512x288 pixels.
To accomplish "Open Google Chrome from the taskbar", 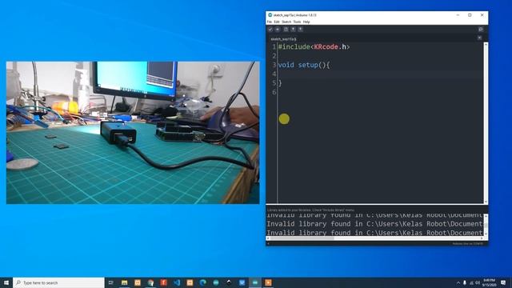I will click(x=150, y=282).
